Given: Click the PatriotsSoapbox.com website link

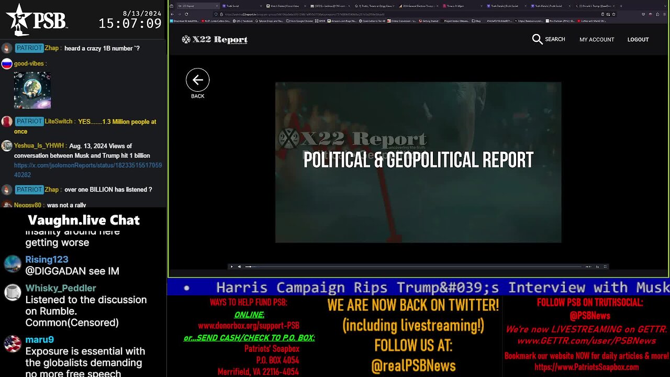Looking at the screenshot, I should pos(587,367).
